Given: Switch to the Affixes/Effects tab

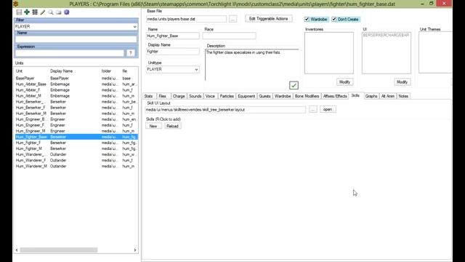Looking at the screenshot, I should pos(335,96).
